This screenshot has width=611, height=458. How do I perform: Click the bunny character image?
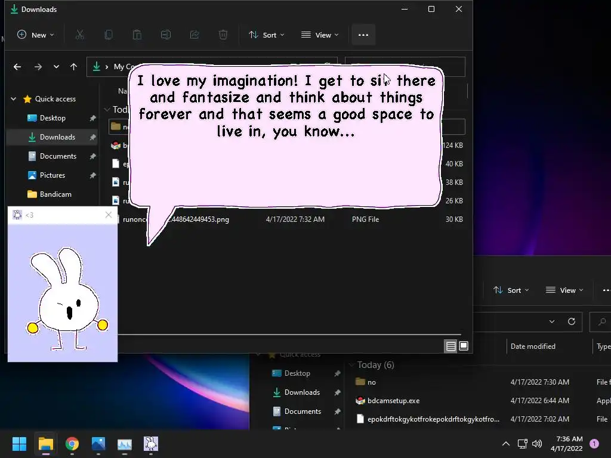[x=67, y=299]
